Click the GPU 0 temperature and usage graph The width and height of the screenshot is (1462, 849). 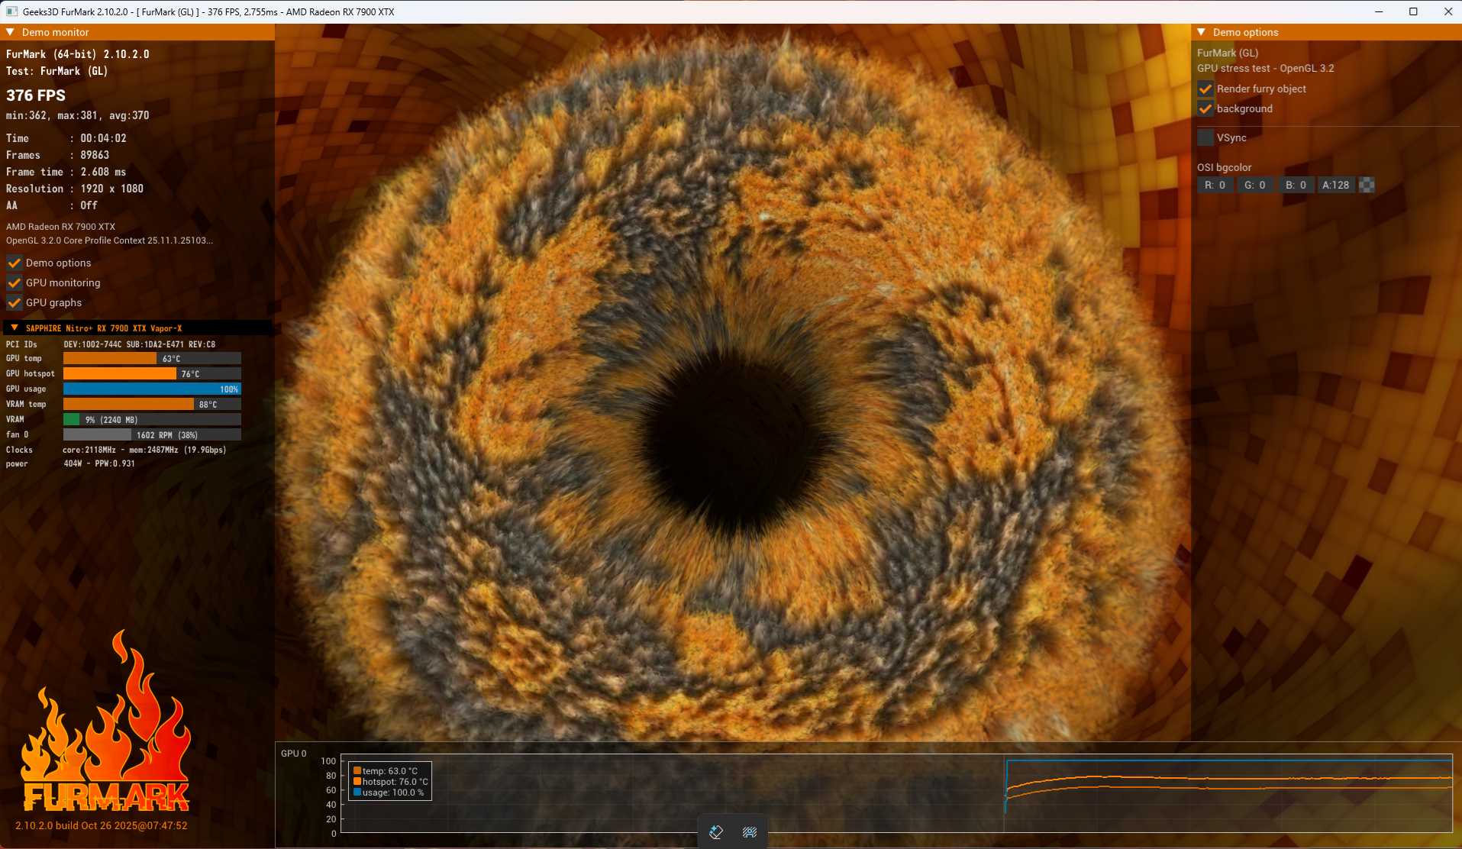click(x=896, y=794)
